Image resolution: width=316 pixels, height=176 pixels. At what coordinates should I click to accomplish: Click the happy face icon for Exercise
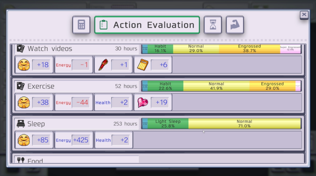(x=24, y=102)
